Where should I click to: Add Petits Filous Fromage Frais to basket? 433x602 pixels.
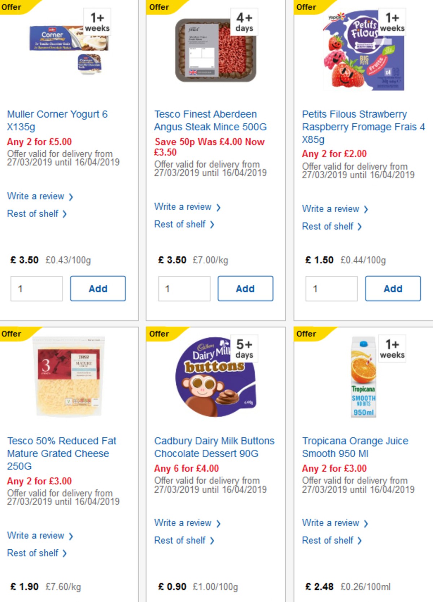click(393, 288)
